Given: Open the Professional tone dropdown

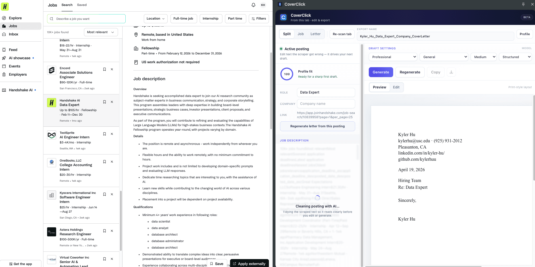Looking at the screenshot, I should pos(393,57).
